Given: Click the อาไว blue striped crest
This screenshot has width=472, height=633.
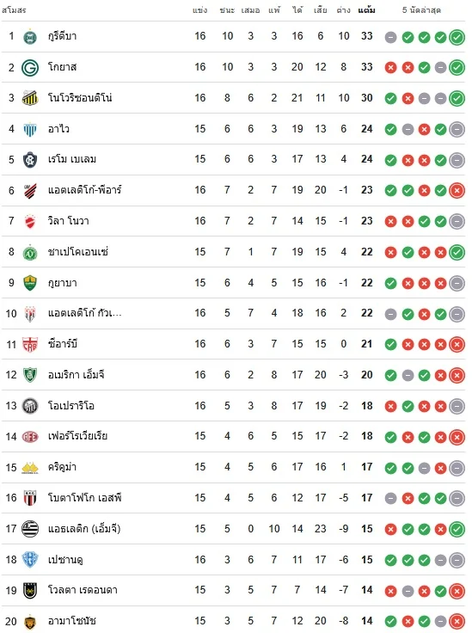Looking at the screenshot, I should click(30, 129).
